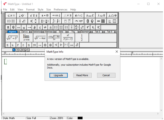Switch to the Trig tab
The height and width of the screenshot is (120, 164).
coord(73,32)
